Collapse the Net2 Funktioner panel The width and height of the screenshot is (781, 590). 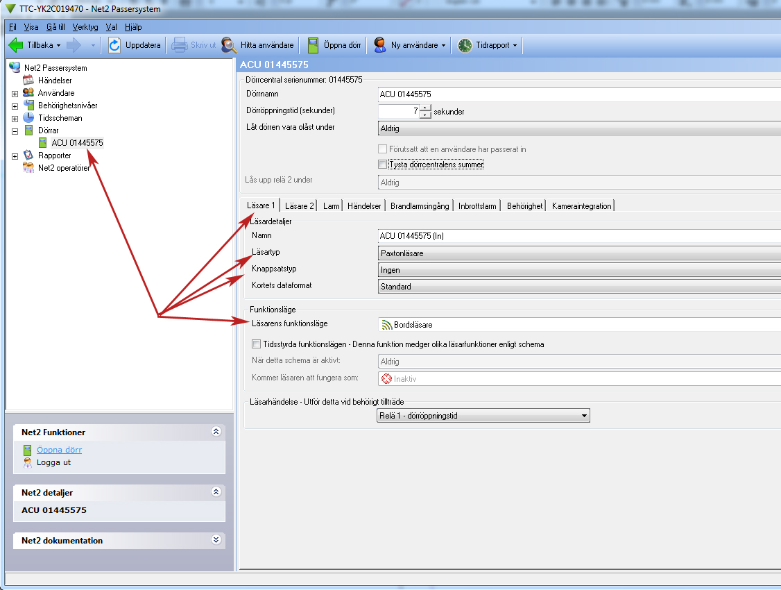click(x=216, y=432)
